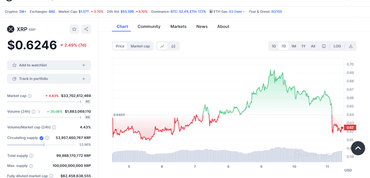Click the red current-price dot on the chart
Viewport: 370px width, 178px height.
click(x=342, y=128)
